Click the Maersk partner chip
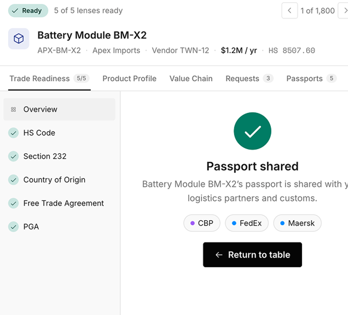The width and height of the screenshot is (348, 315). [x=297, y=223]
